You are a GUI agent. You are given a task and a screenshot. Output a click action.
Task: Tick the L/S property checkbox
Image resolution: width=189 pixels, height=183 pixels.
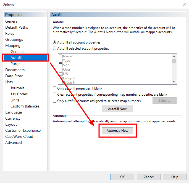click(61, 74)
